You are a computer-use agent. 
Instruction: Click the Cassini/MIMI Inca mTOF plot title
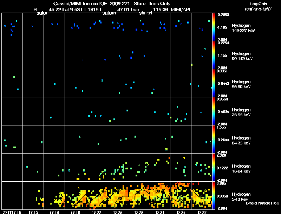click(x=112, y=4)
